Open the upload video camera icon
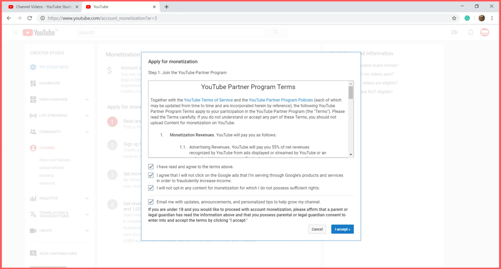The height and width of the screenshot is (269, 501). pos(455,32)
